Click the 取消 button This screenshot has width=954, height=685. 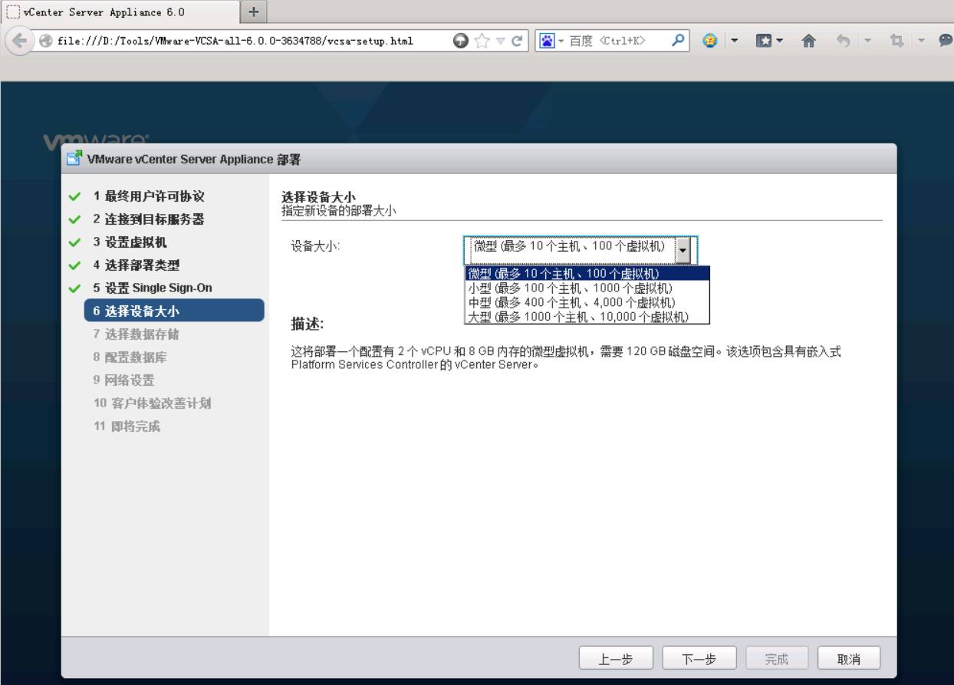point(848,658)
